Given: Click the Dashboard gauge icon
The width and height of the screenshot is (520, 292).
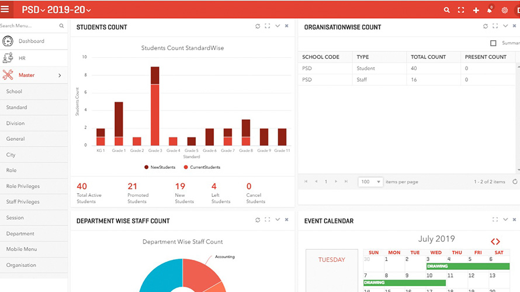Looking at the screenshot, I should [x=8, y=41].
